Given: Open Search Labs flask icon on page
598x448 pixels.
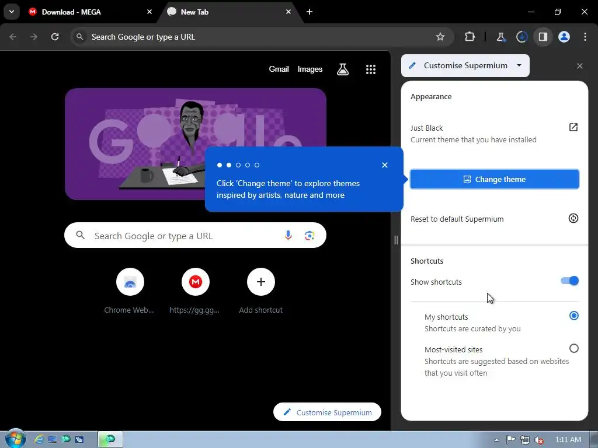Looking at the screenshot, I should (342, 69).
